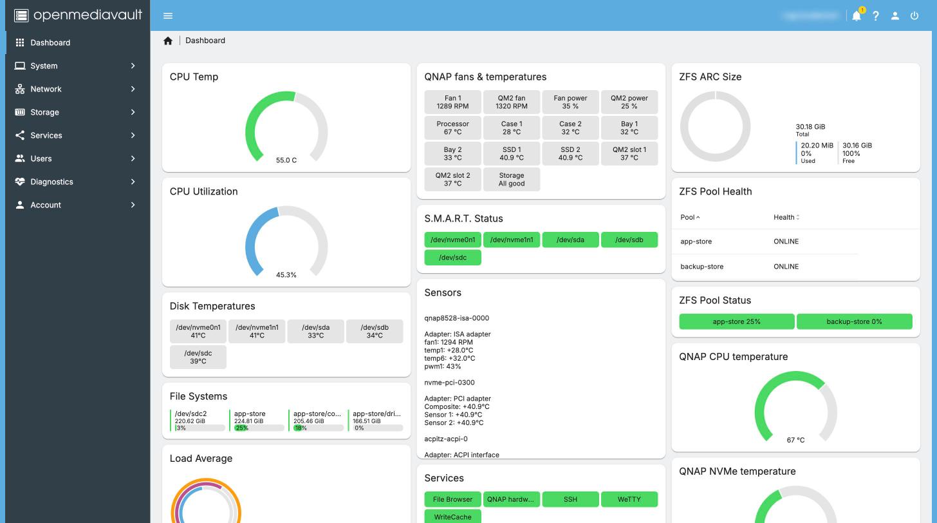Screen dimensions: 937x523
Task: Click the Services share icon
Action: pos(20,135)
